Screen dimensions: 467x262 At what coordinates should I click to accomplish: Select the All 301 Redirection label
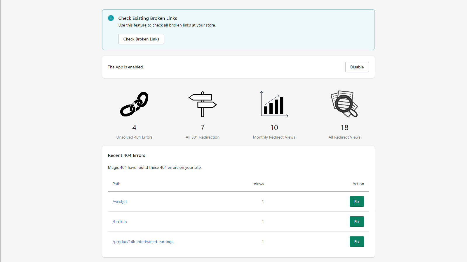tap(203, 137)
